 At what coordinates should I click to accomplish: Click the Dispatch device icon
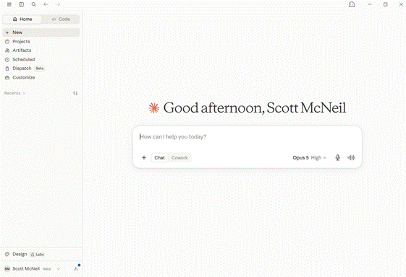(x=7, y=69)
